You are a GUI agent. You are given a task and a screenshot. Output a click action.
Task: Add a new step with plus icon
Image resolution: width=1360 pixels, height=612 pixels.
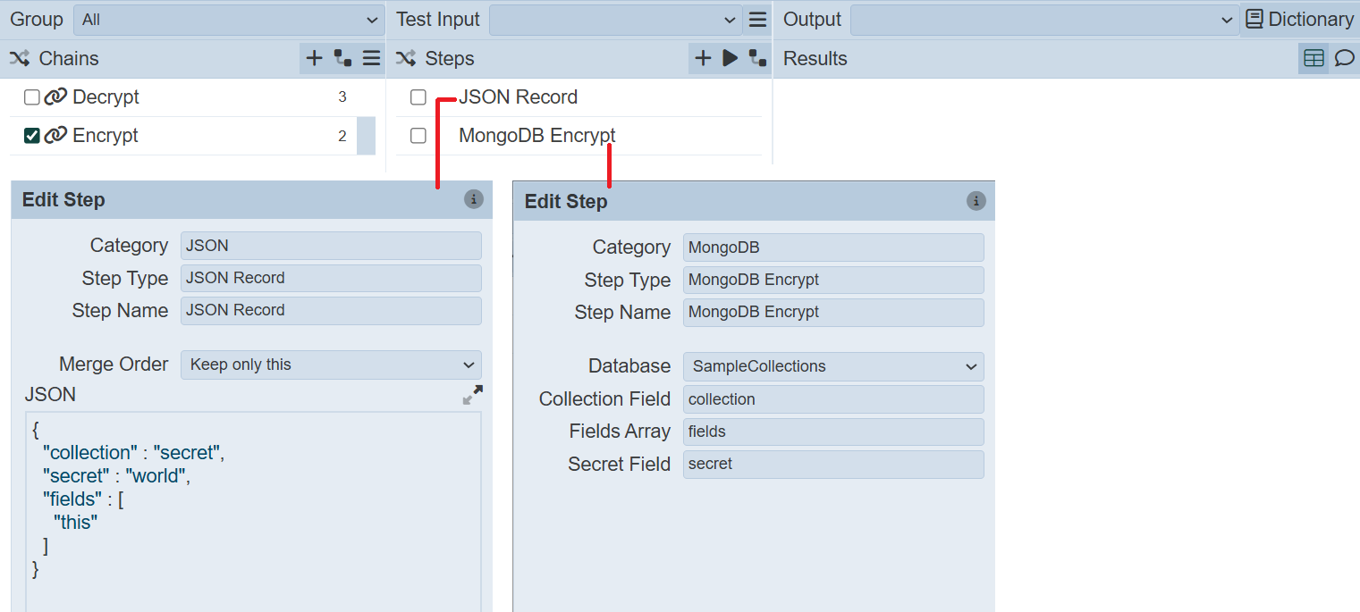pos(703,59)
